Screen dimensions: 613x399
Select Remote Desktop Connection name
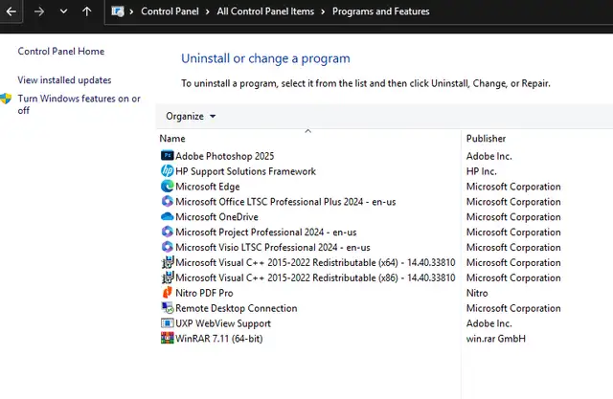click(x=237, y=308)
